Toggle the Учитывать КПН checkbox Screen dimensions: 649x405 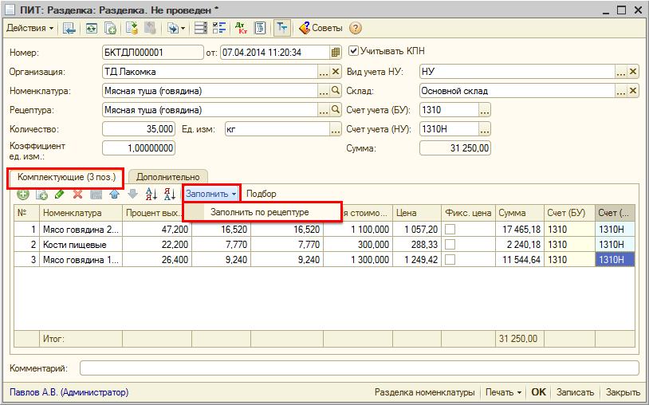coord(353,51)
